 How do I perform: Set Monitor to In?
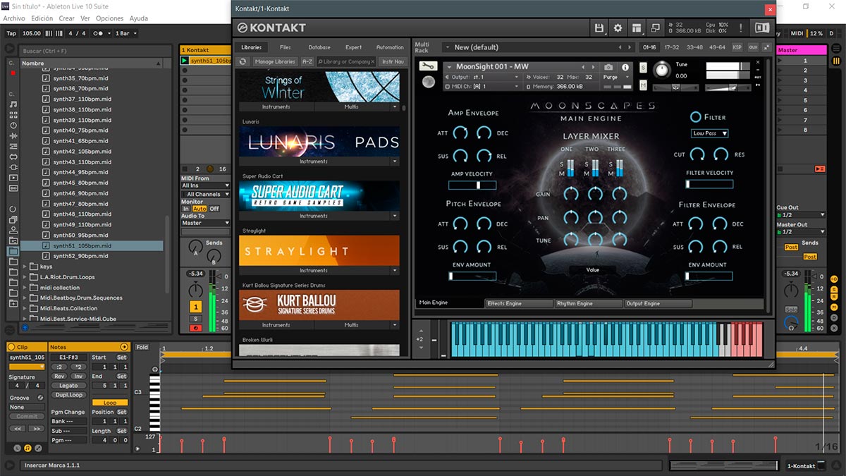186,209
